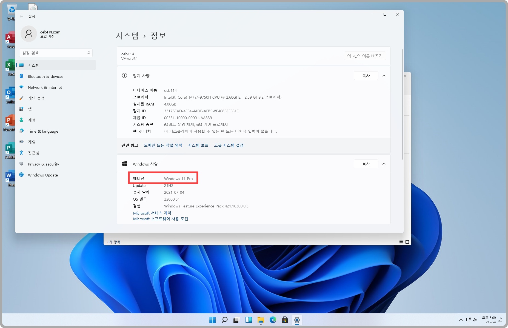The width and height of the screenshot is (508, 328).
Task: Click the back arrow in Settings header
Action: [21, 16]
